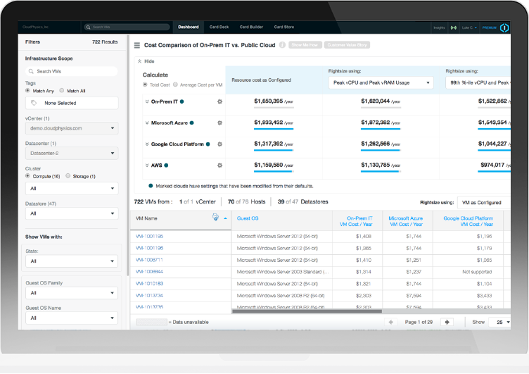Open settings gear for AWS row

[x=220, y=165]
